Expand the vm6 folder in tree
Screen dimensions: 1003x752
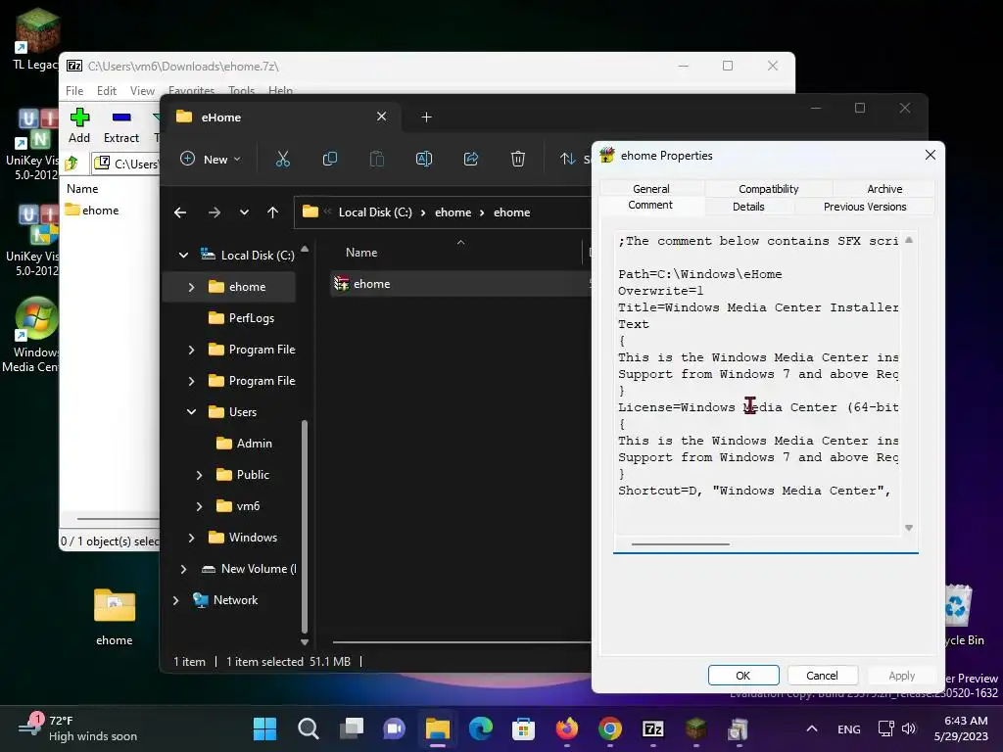tap(199, 506)
